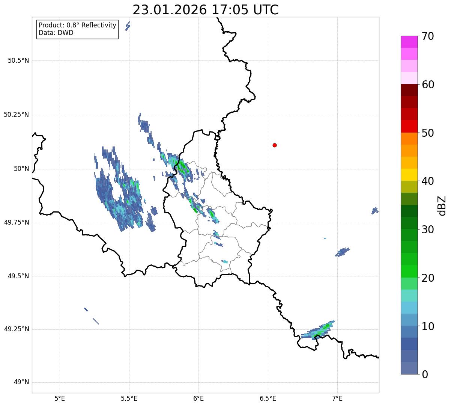Click the 5.5°E longitude tick label
The image size is (451, 406).
click(129, 398)
